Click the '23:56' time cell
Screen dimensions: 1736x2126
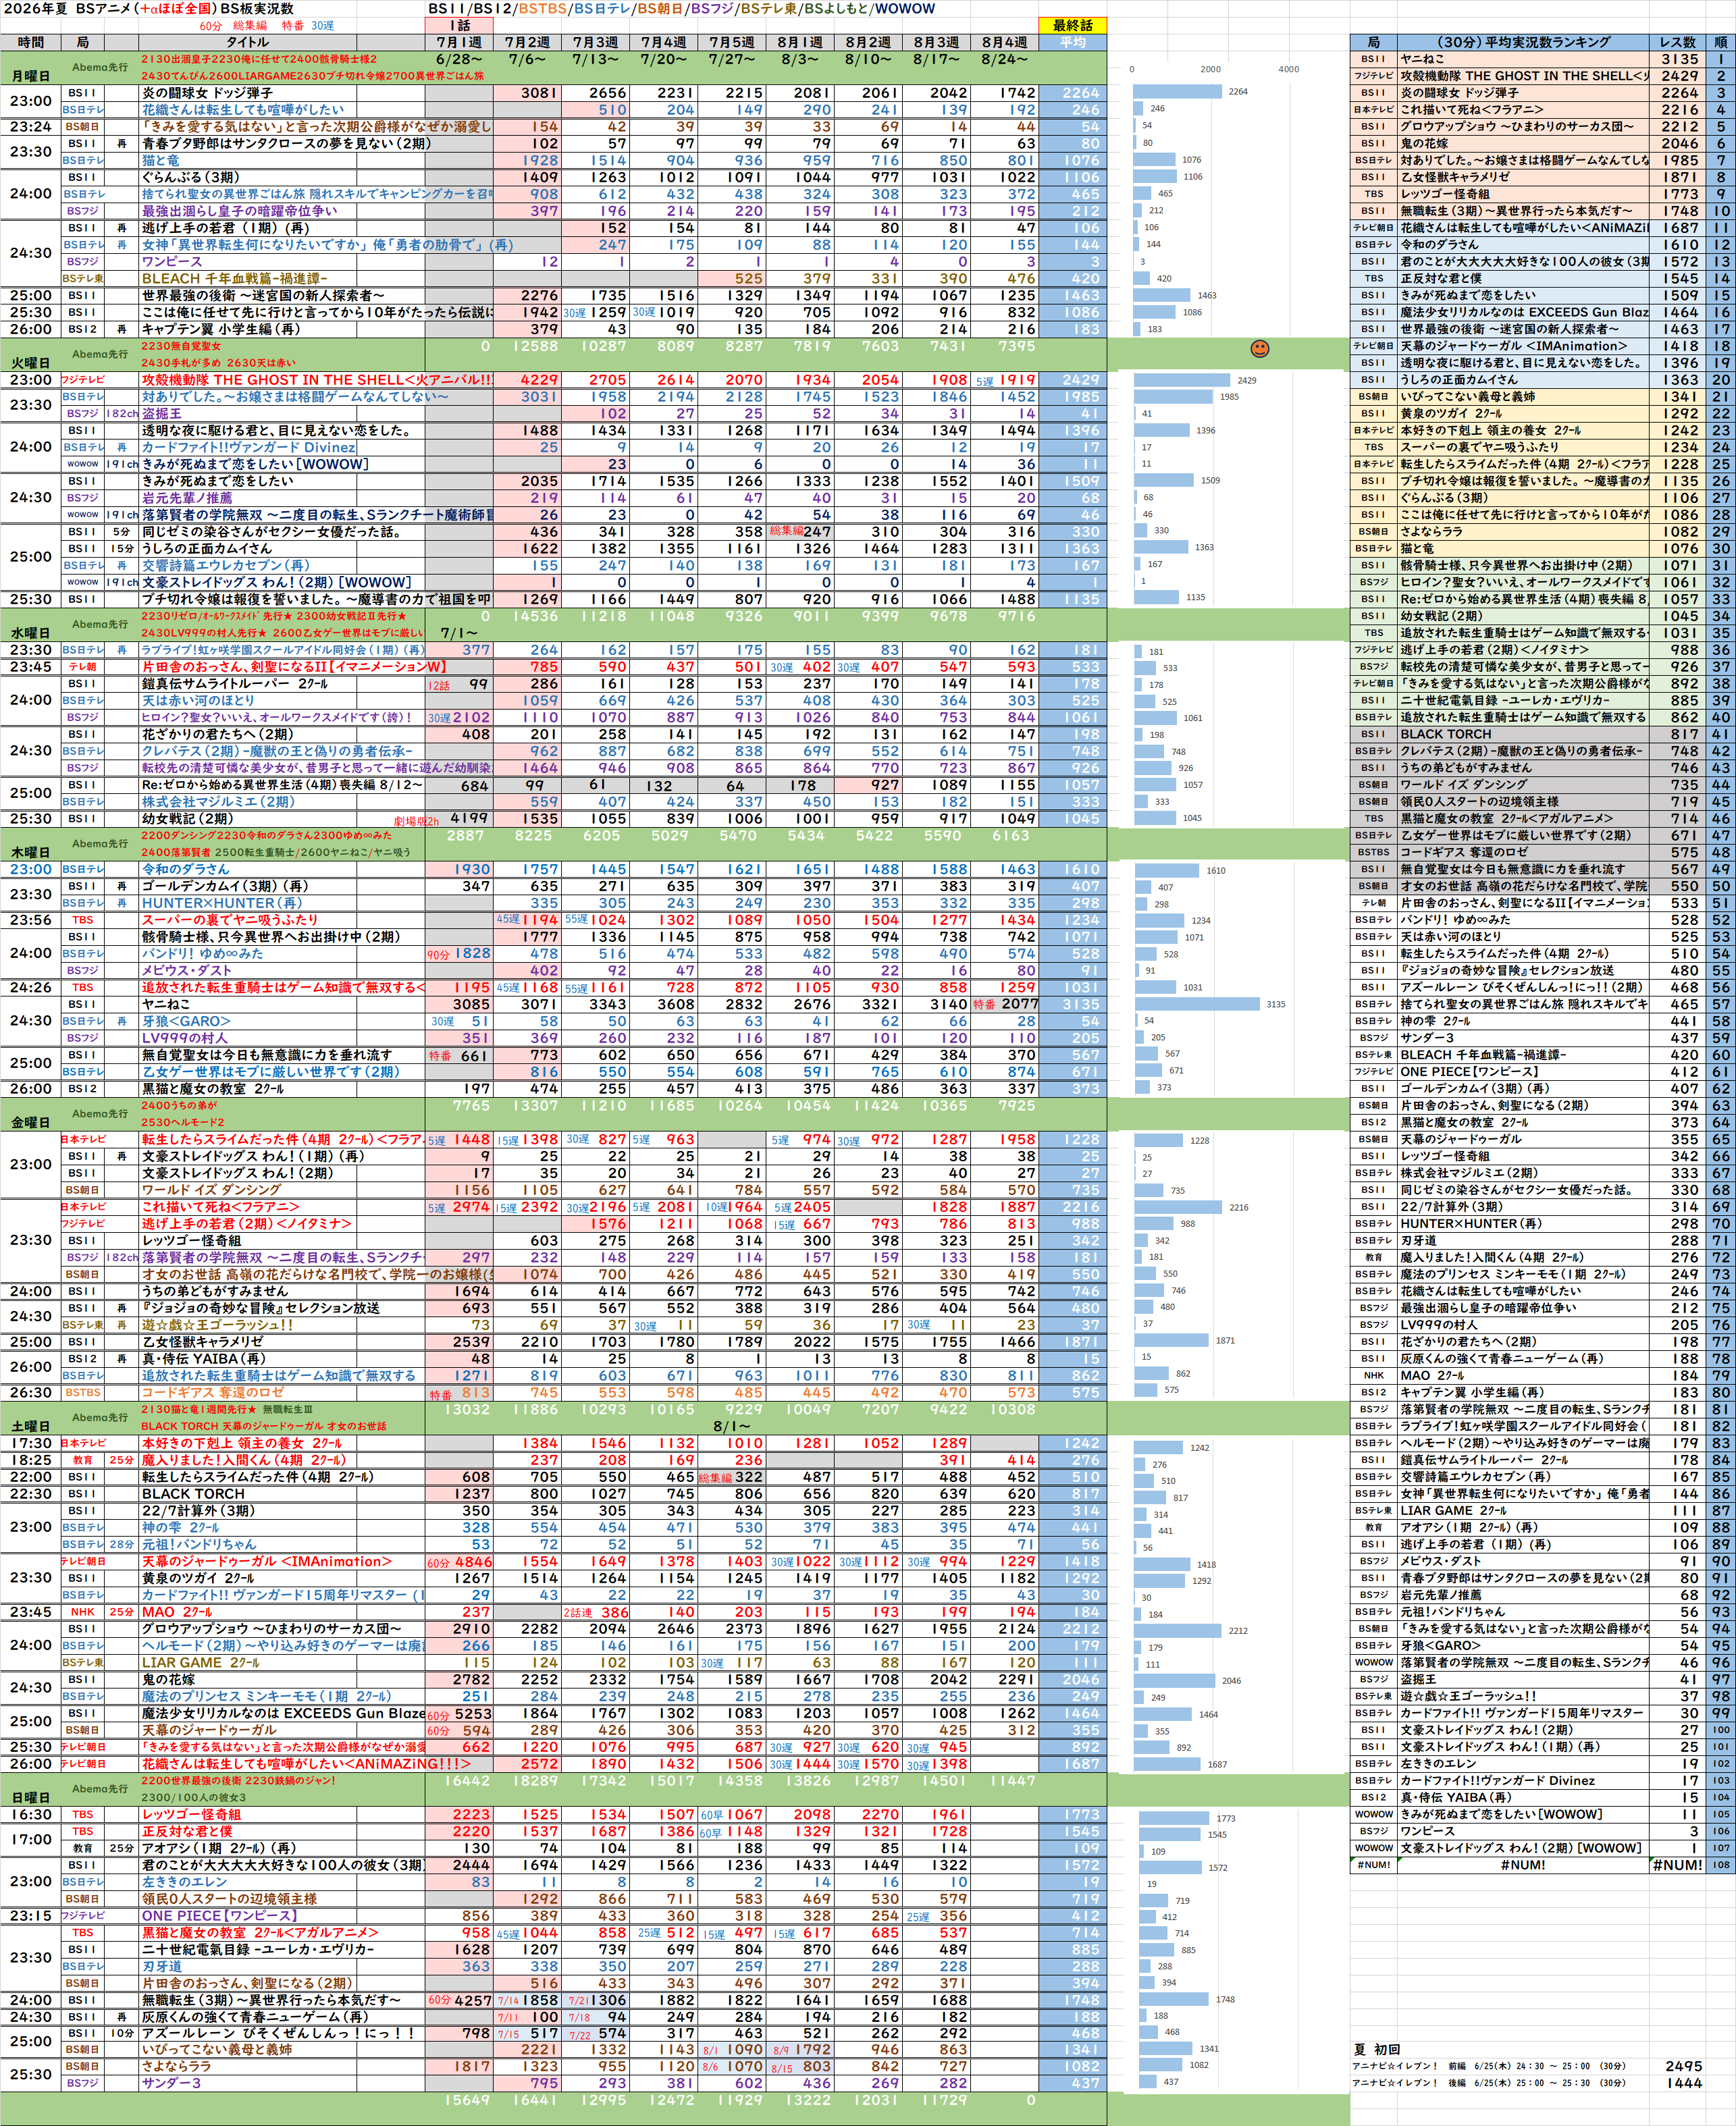pos(31,920)
